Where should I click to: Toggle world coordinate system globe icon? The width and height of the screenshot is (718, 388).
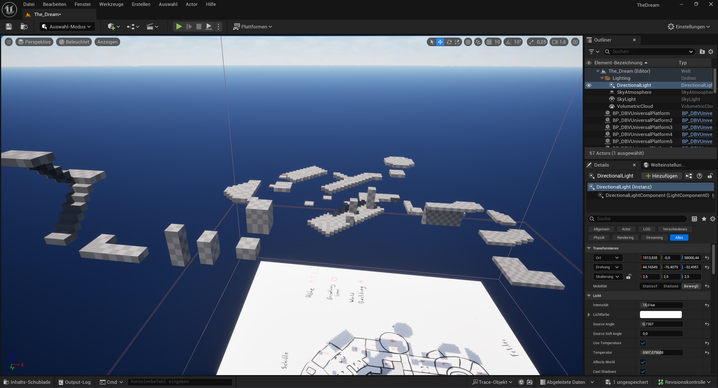tap(468, 42)
